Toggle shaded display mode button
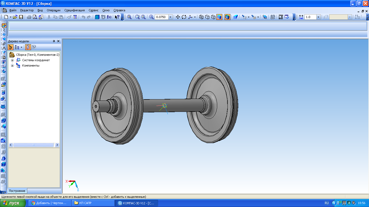 coord(219,17)
